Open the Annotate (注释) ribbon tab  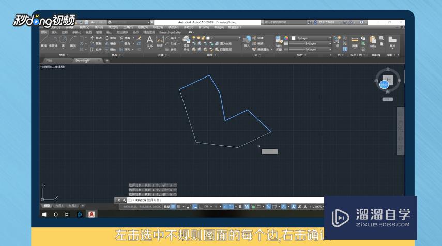pyautogui.click(x=65, y=33)
